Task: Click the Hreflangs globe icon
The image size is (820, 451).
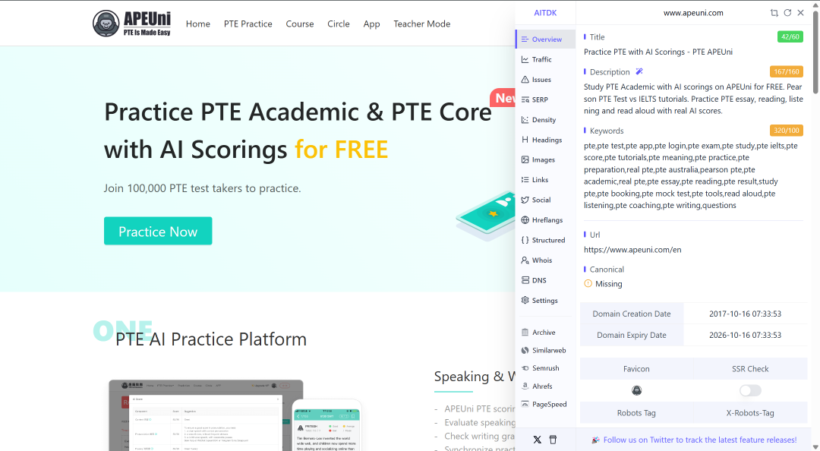Action: (525, 219)
